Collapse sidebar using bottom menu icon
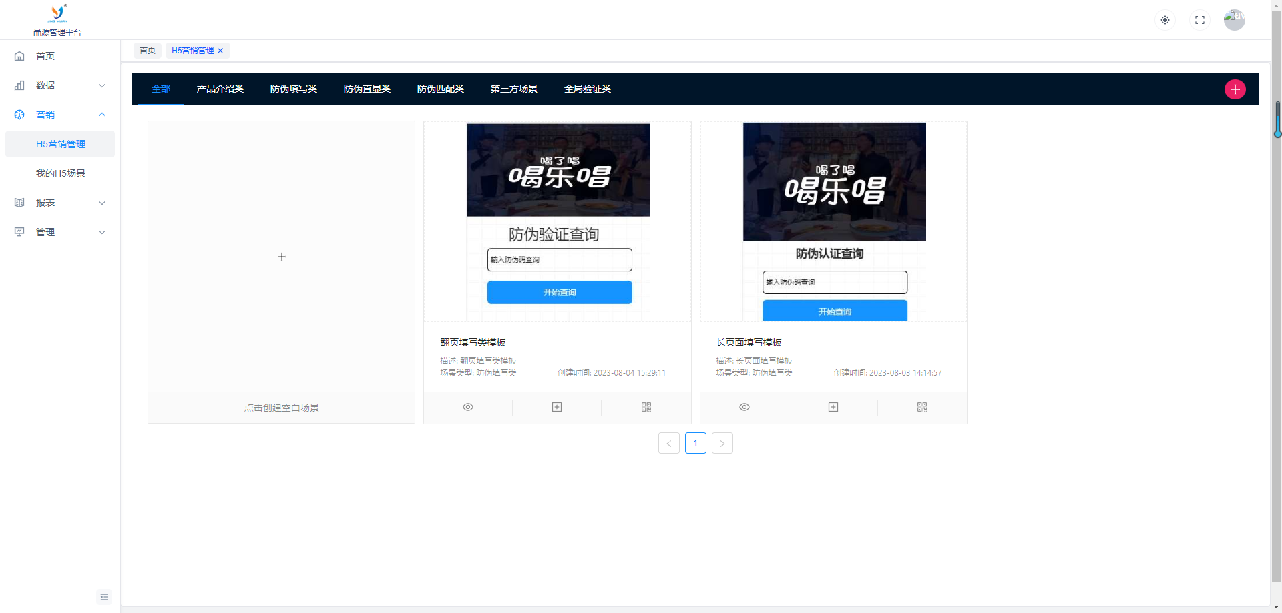The width and height of the screenshot is (1282, 613). coord(104,597)
